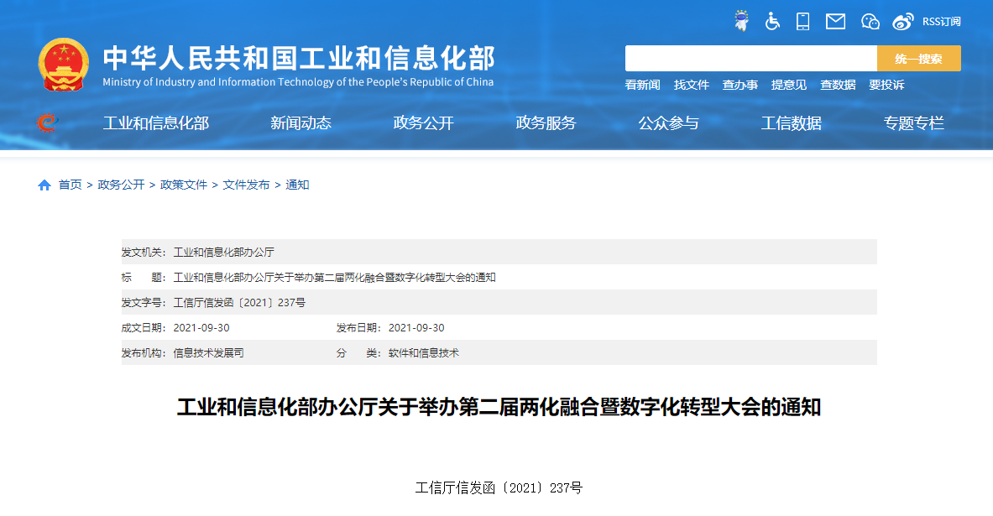Open the wheelchair accessibility icon
This screenshot has height=516, width=993.
[772, 21]
